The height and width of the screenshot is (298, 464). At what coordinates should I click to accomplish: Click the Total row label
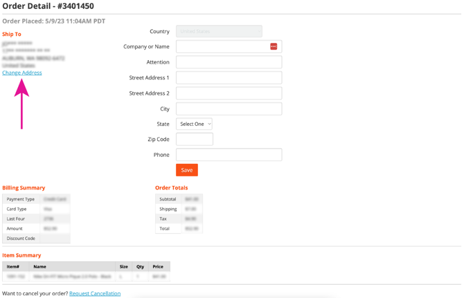pos(165,228)
